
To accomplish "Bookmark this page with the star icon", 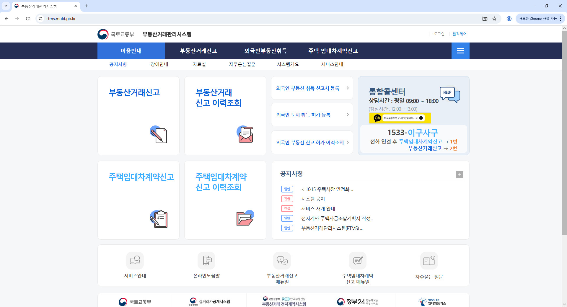I will pyautogui.click(x=494, y=19).
